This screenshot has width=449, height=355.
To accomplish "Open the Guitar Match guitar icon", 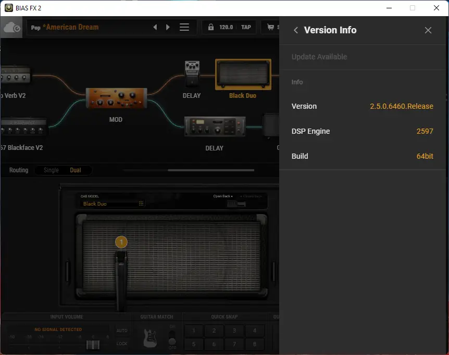I will click(x=150, y=338).
